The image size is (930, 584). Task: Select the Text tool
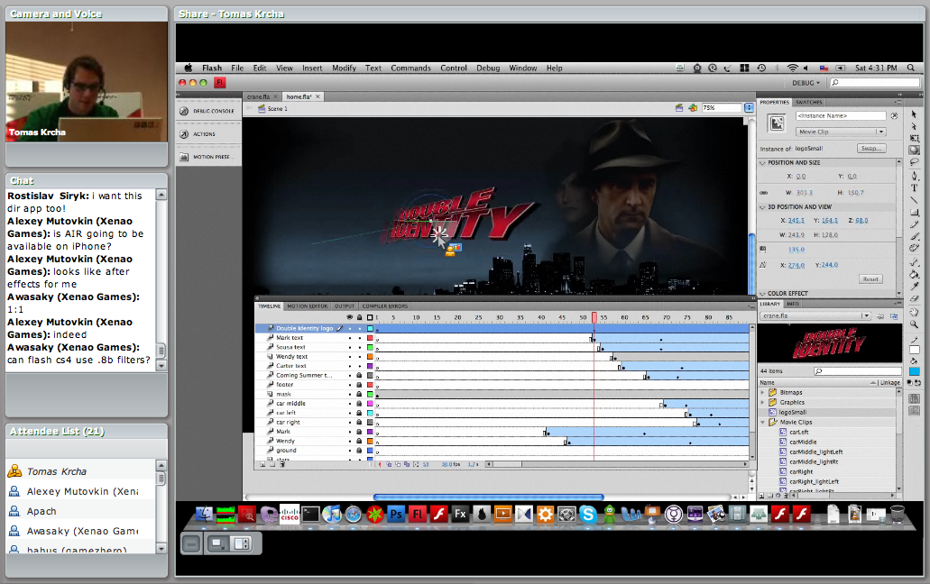point(914,187)
